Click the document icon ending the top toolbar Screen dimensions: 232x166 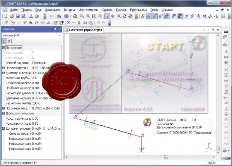[223, 16]
